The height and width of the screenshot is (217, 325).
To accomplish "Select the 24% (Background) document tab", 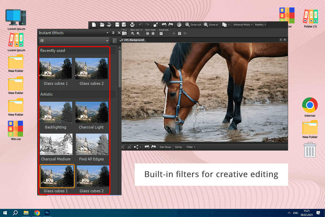I will tap(134, 40).
